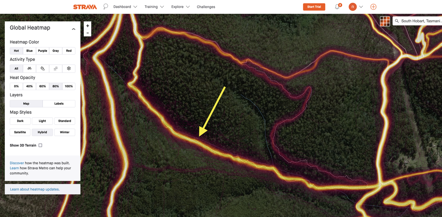Screen dimensions: 442x217
Task: Click the plus upload activity icon
Action: [373, 7]
